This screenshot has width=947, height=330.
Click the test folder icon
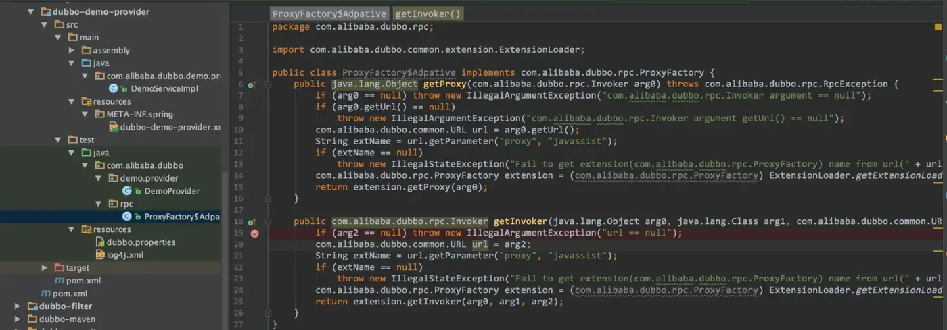[73, 140]
